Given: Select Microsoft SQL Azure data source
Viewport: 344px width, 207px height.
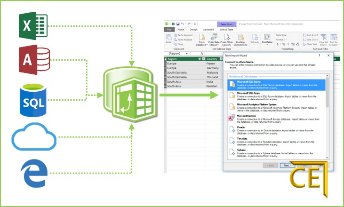Looking at the screenshot, I should (276, 96).
